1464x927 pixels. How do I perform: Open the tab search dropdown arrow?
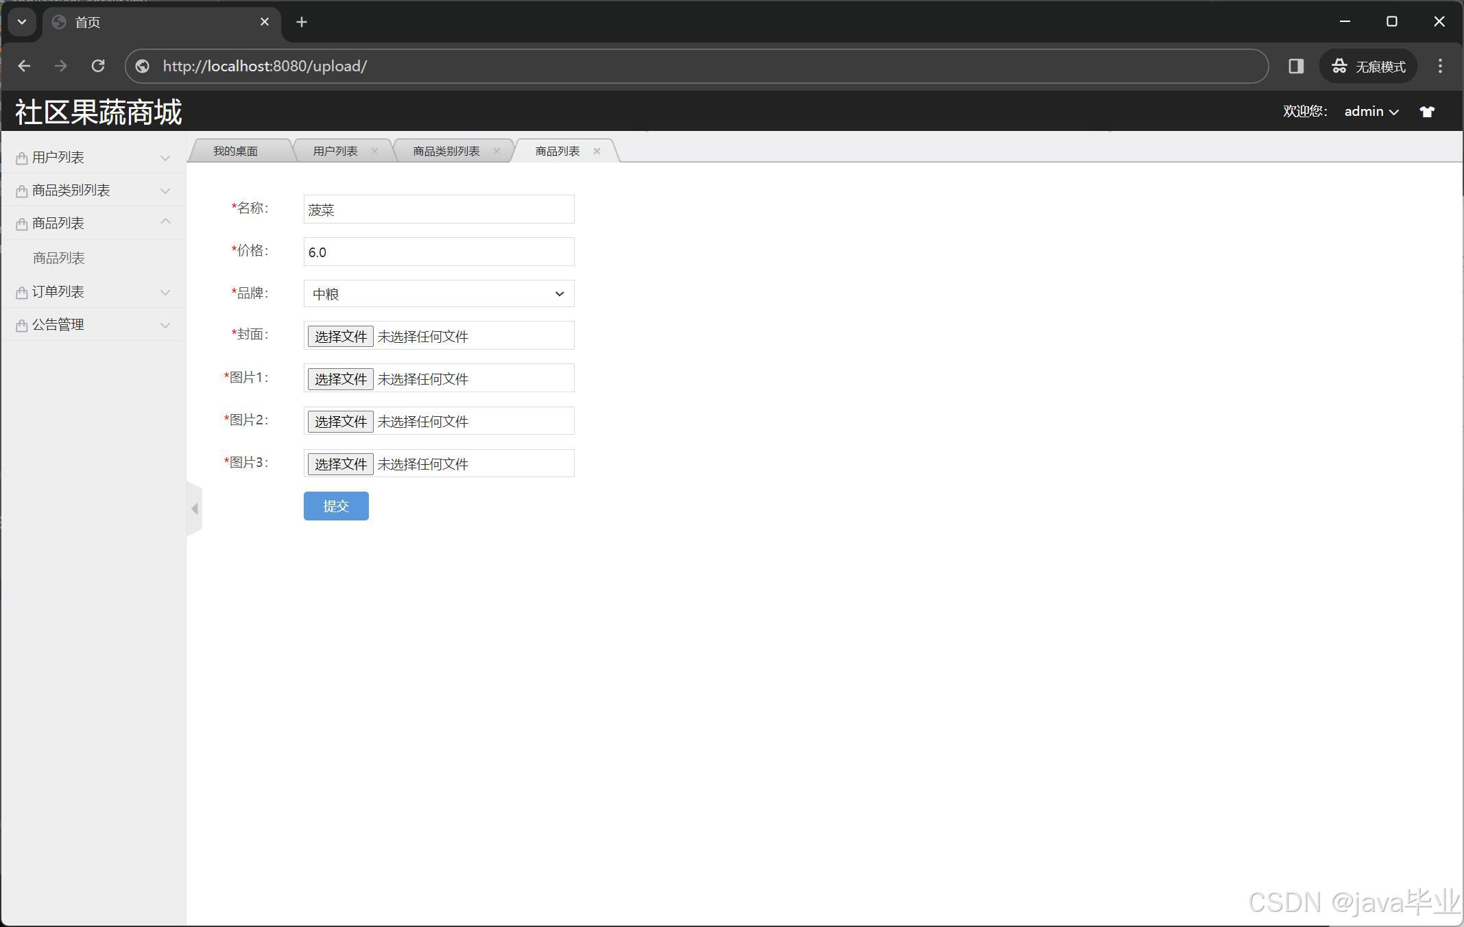[22, 22]
